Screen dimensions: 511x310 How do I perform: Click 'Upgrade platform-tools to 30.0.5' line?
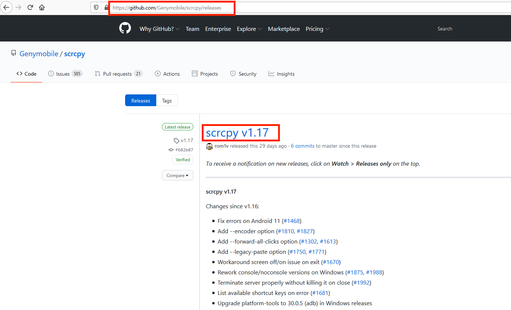click(295, 303)
